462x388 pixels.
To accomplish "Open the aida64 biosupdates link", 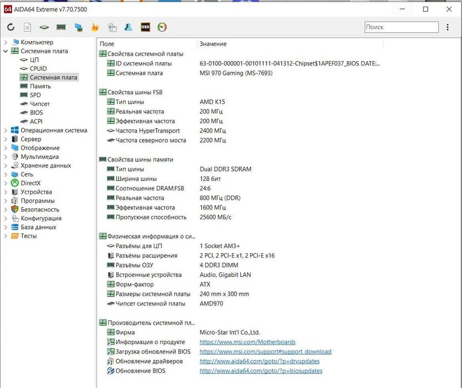I will pyautogui.click(x=261, y=371).
